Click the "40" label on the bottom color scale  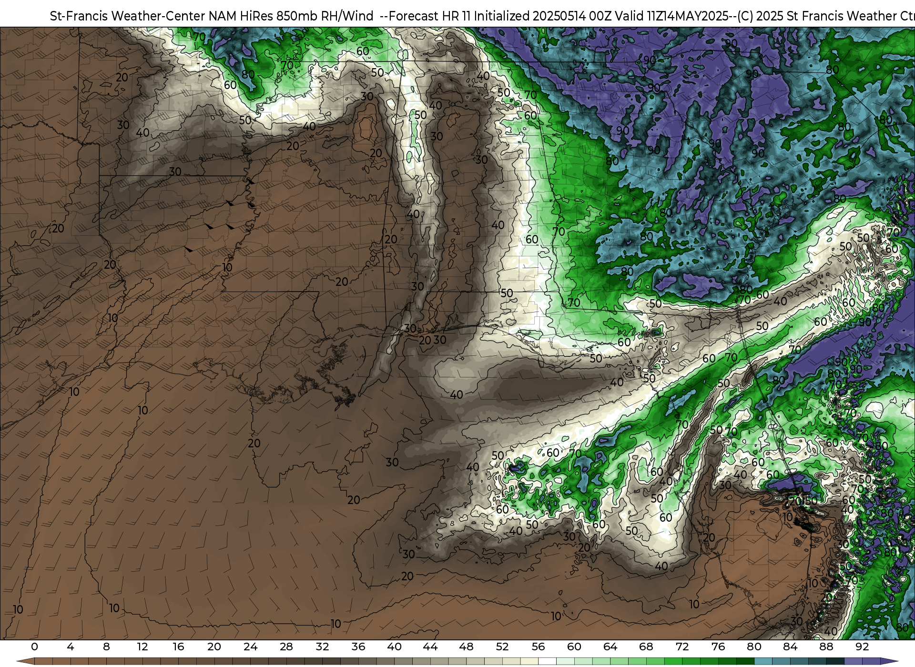[394, 647]
